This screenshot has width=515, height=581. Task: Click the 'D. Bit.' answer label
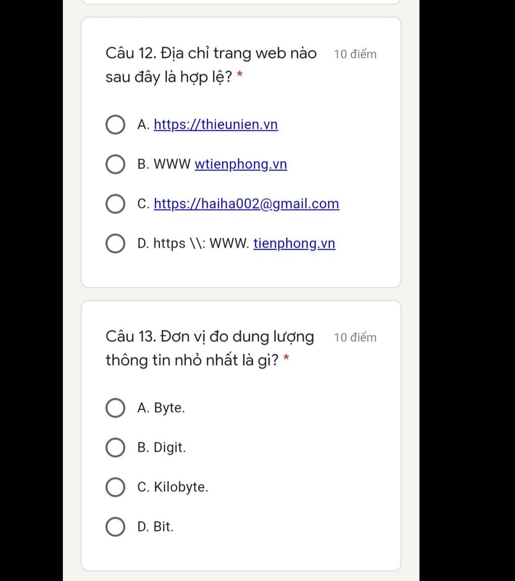(x=155, y=527)
